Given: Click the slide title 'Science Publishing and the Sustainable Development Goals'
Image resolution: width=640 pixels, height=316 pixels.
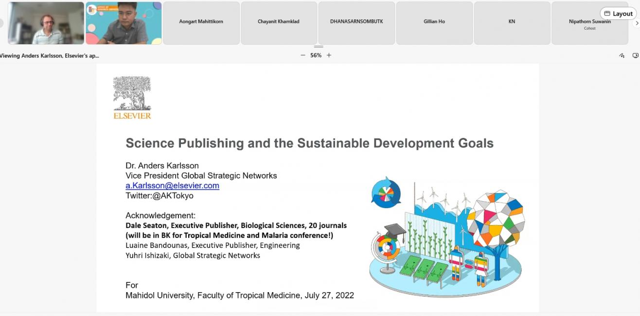Looking at the screenshot, I should [x=310, y=143].
